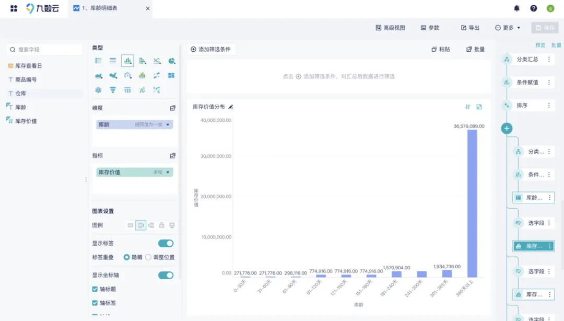Expand the 更多 menu
The height and width of the screenshot is (321, 564).
click(508, 28)
